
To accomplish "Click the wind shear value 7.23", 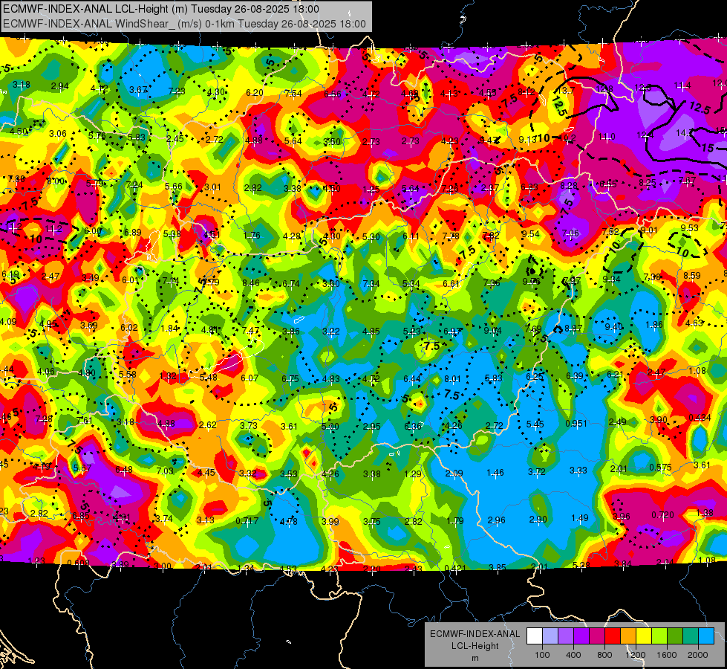I will point(177,91).
